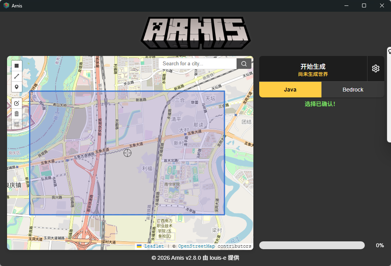Click the '© 2026 Arnis v2.8.0' footer text
This screenshot has height=266, width=391.
[x=176, y=258]
